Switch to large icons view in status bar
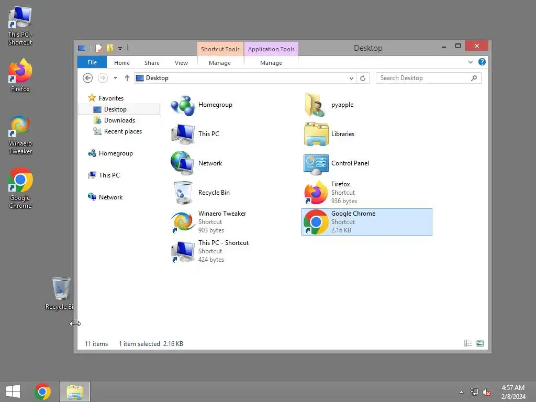 coord(480,343)
